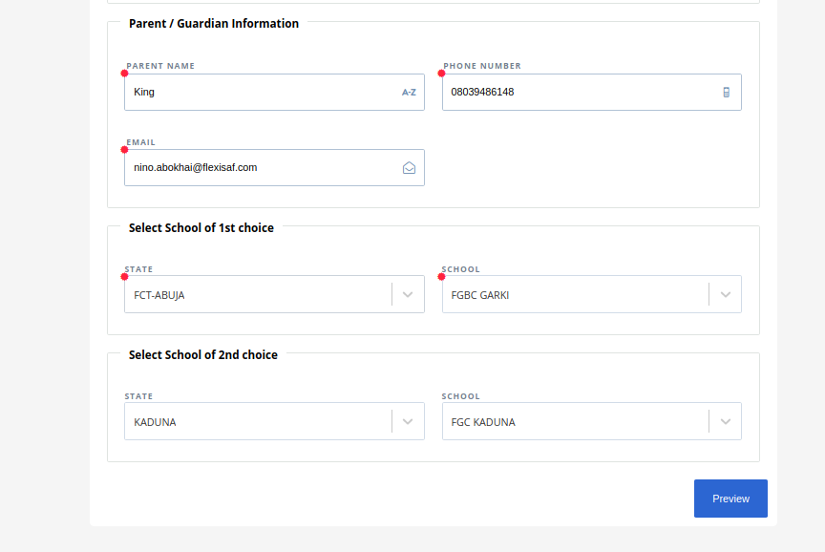Click the Select School of 2nd choice heading
This screenshot has height=552, width=825.
coord(203,354)
